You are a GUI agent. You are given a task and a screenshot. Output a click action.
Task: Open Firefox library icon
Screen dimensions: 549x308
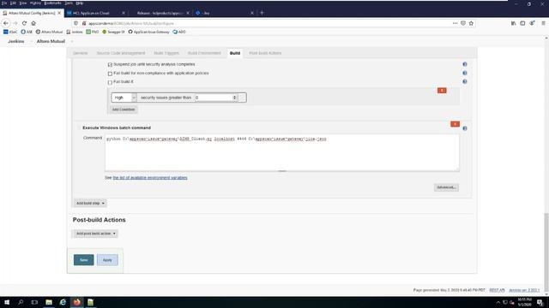513,23
